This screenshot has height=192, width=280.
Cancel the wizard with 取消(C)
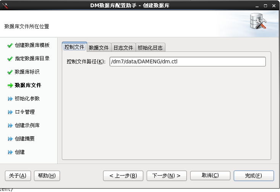(x=210, y=176)
